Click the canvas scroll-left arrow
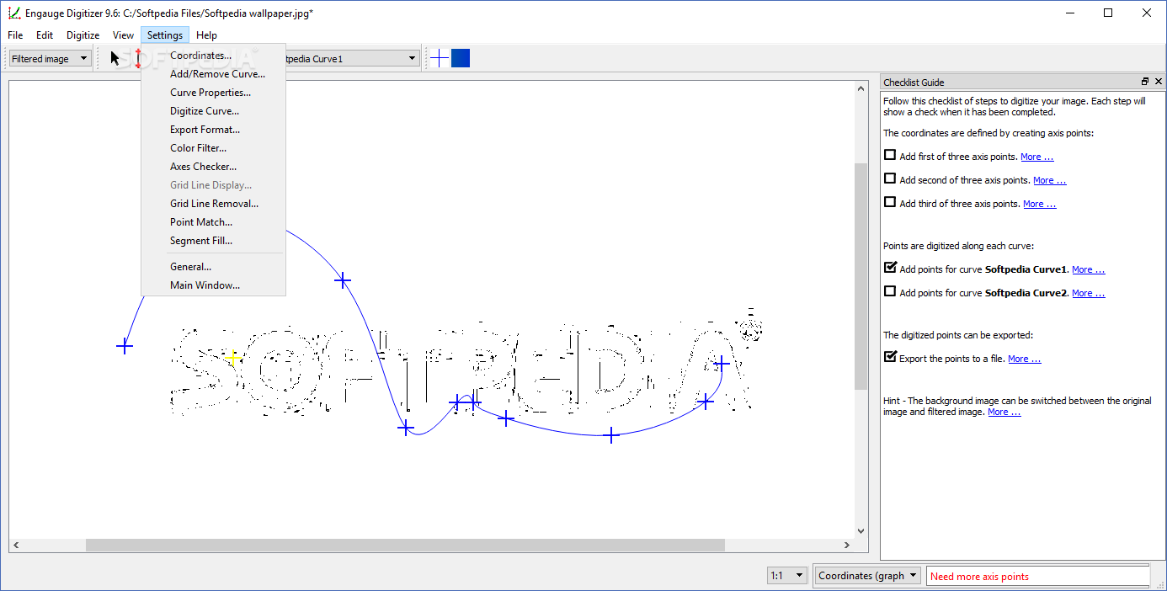 [16, 546]
